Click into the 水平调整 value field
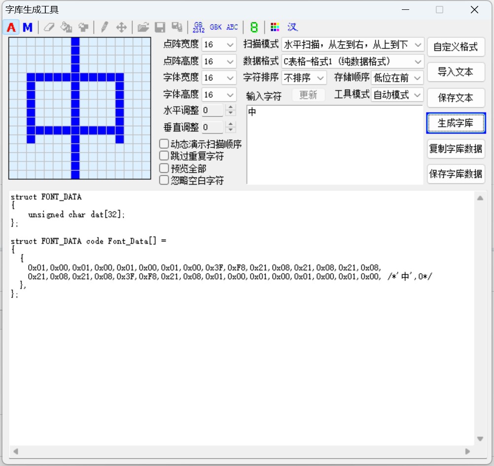This screenshot has height=466, width=494. pyautogui.click(x=213, y=110)
